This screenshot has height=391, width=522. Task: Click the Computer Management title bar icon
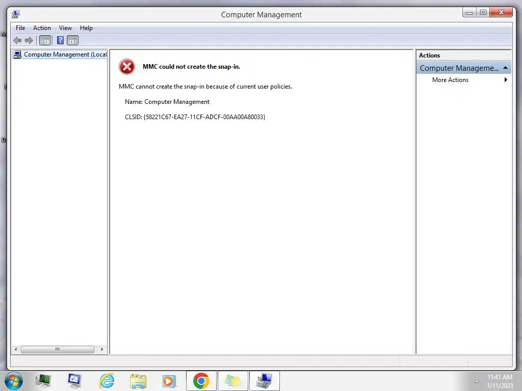coord(16,14)
